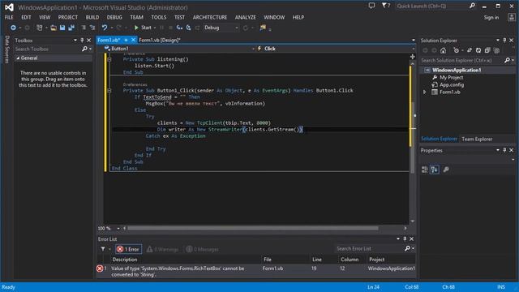Screen dimensions: 519x292
Task: Toggle Alphabetical sort in Properties panel
Action: pos(435,170)
